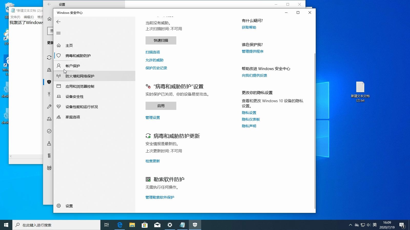This screenshot has width=410, height=230.
Task: Click Windows Update sync icon in Settings sidebar
Action: [49, 57]
